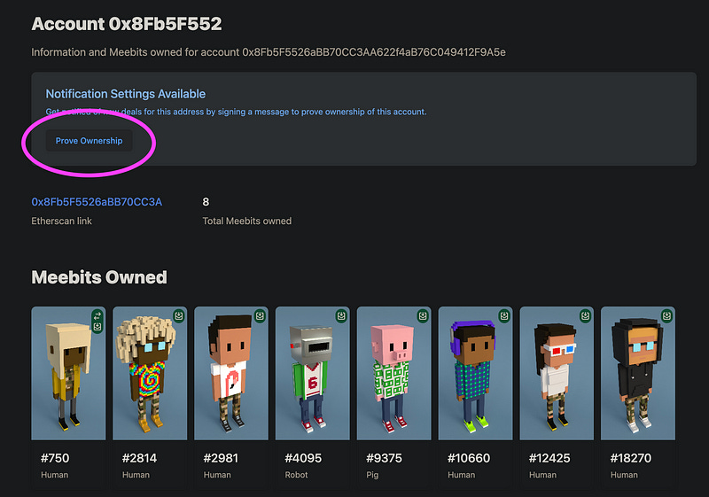Screen dimensions: 709x497
Task: Click the download-tray icon on Meebit #750
Action: (97, 327)
